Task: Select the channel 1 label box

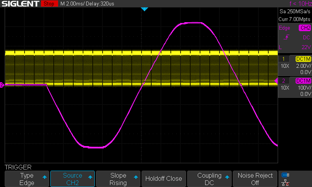Action: pos(284,59)
